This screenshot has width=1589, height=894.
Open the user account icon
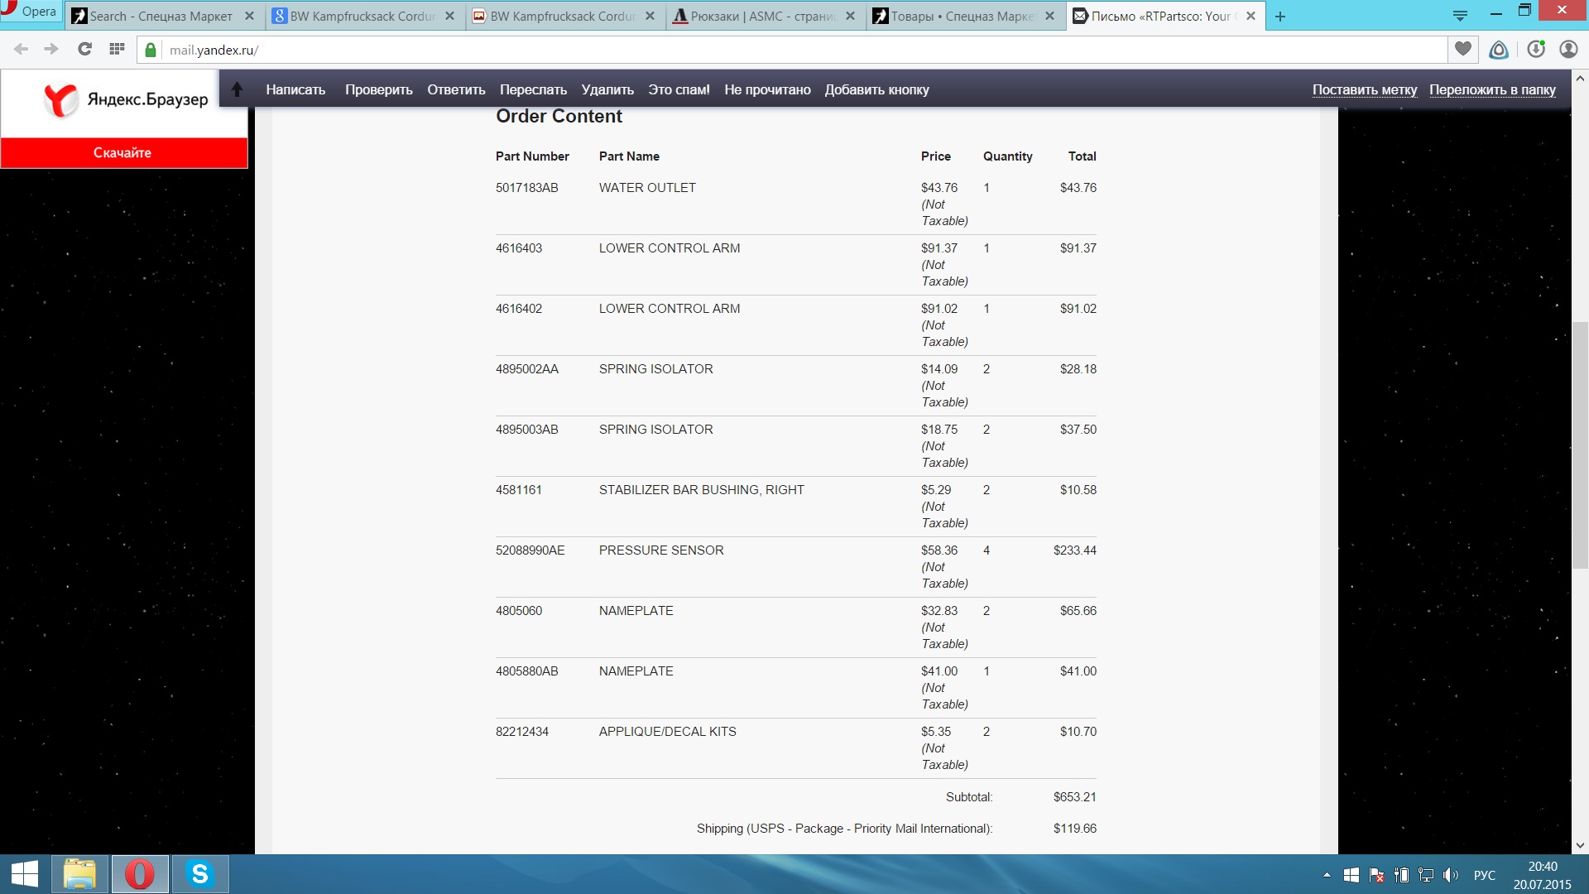point(1568,50)
